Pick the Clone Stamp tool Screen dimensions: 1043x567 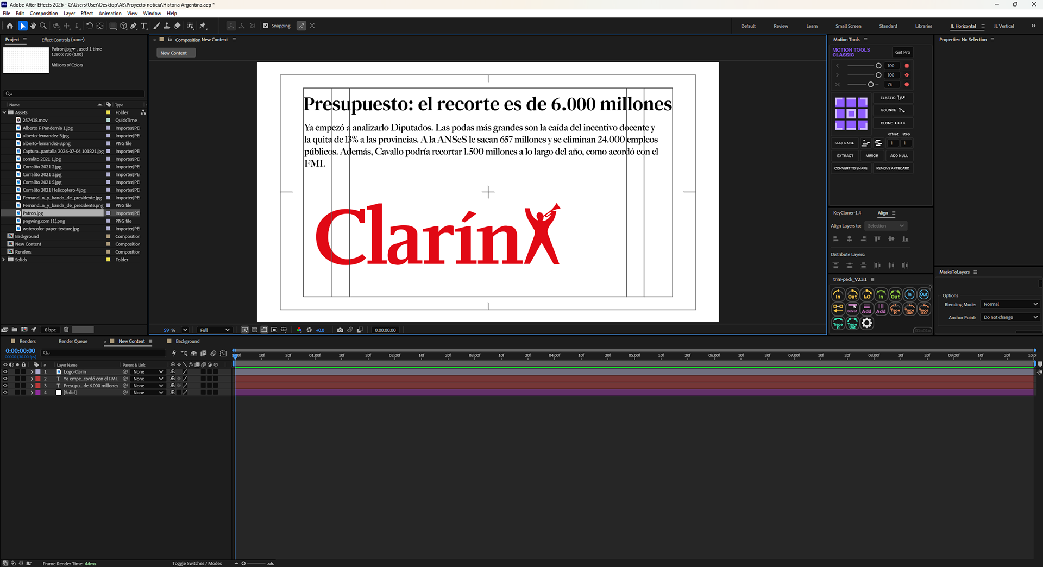(x=167, y=26)
